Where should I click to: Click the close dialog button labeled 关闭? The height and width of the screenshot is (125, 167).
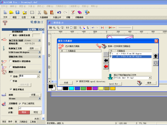click(66, 83)
